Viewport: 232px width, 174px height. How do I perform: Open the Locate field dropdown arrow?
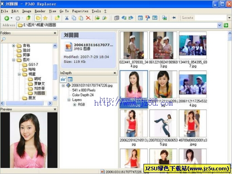(229, 18)
